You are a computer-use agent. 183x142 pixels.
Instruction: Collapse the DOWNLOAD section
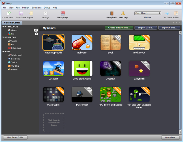tap(3, 37)
